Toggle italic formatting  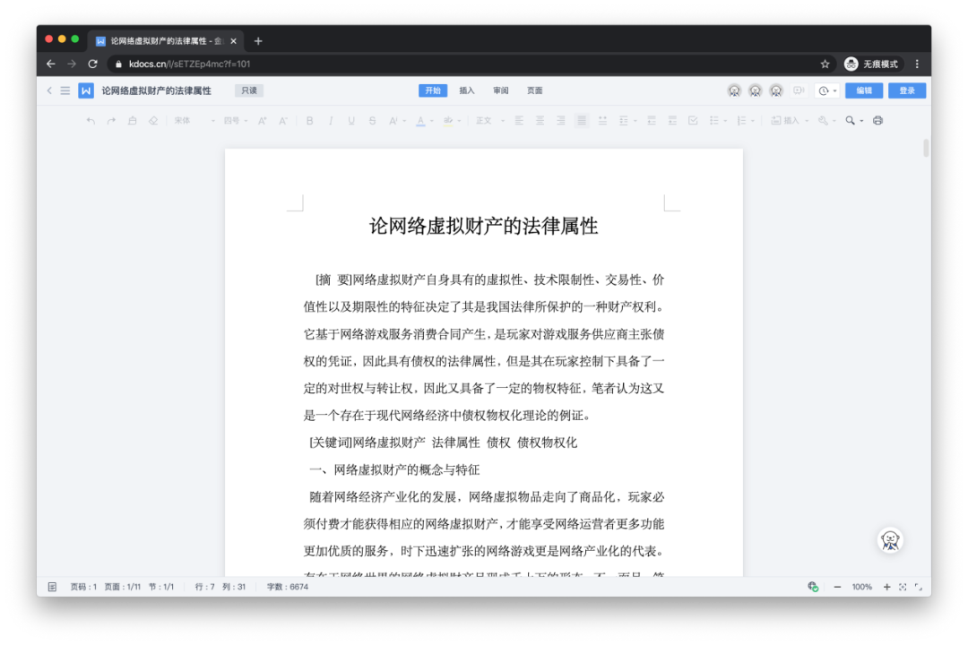click(x=331, y=120)
